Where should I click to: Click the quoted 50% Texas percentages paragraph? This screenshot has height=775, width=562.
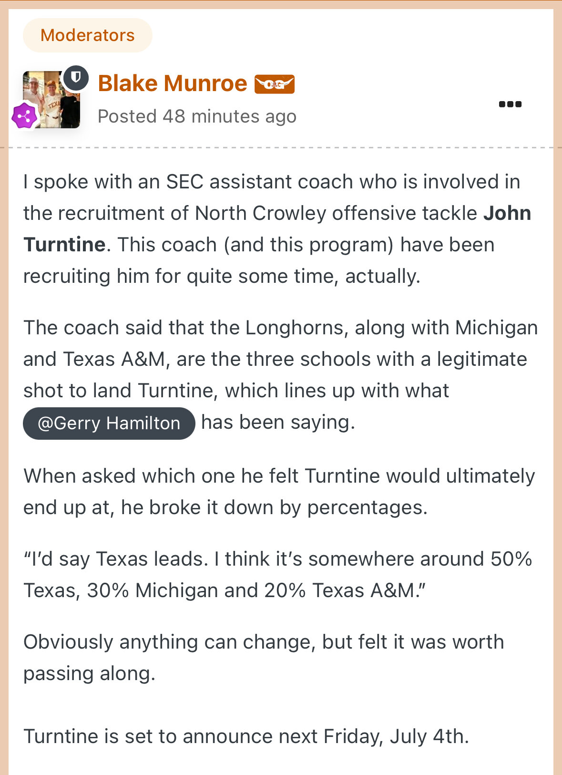[x=278, y=575]
